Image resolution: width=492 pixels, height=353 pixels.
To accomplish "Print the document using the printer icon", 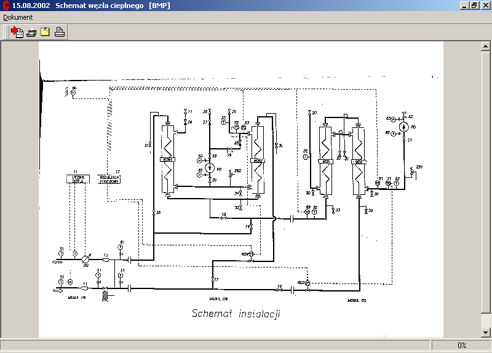I will [x=60, y=33].
